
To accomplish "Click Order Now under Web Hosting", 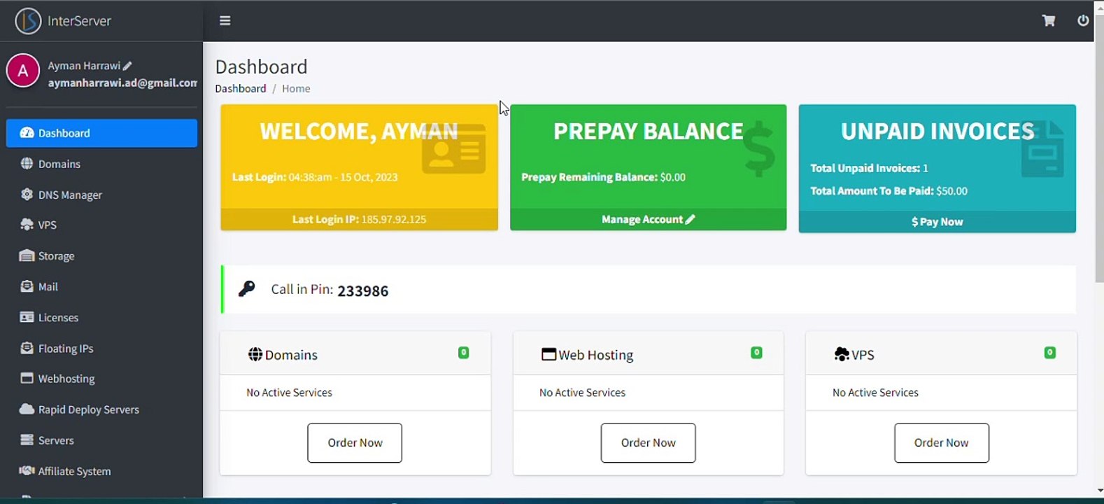I will 648,442.
